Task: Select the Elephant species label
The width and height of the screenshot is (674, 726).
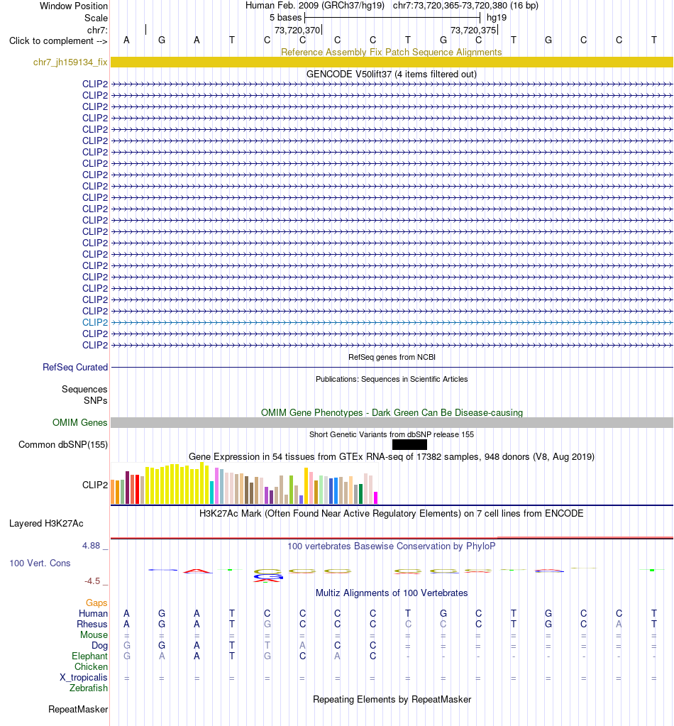Action: coord(89,656)
